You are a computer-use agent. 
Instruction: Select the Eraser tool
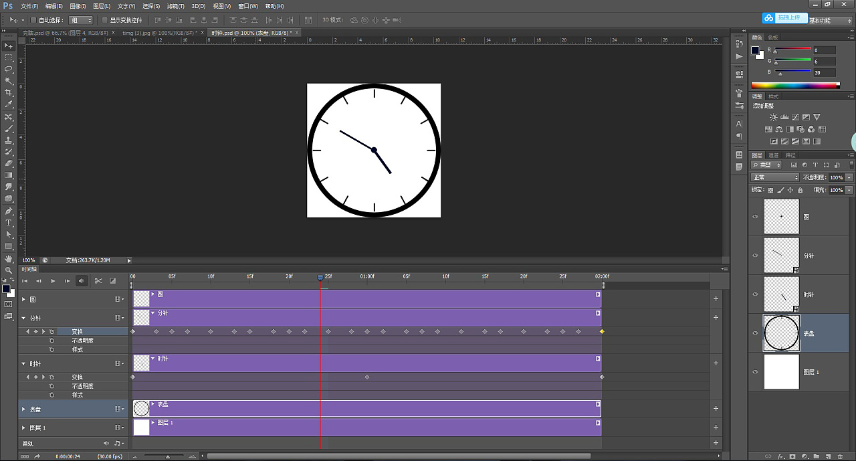[x=9, y=164]
